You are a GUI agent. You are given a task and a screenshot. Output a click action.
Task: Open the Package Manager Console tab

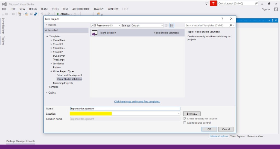21,141
